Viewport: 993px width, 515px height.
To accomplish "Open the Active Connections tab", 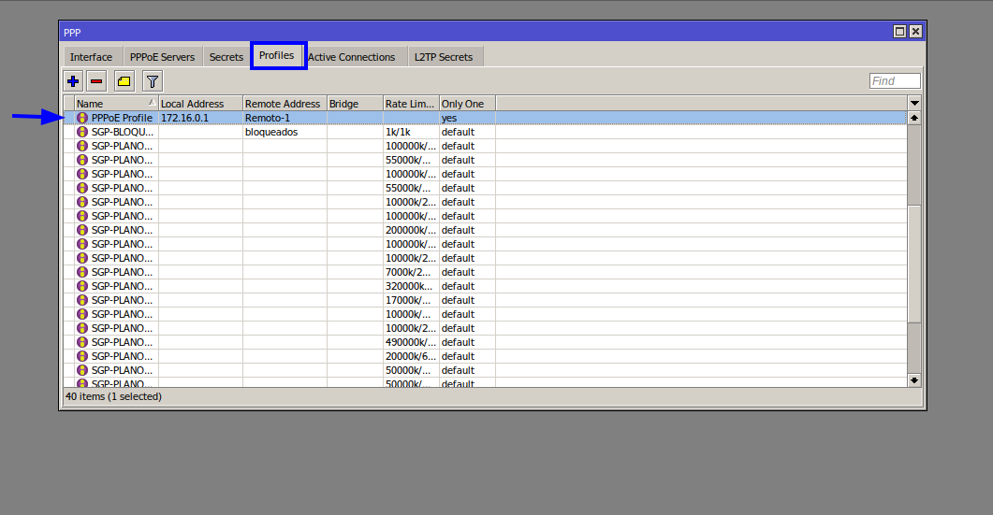I will (351, 57).
